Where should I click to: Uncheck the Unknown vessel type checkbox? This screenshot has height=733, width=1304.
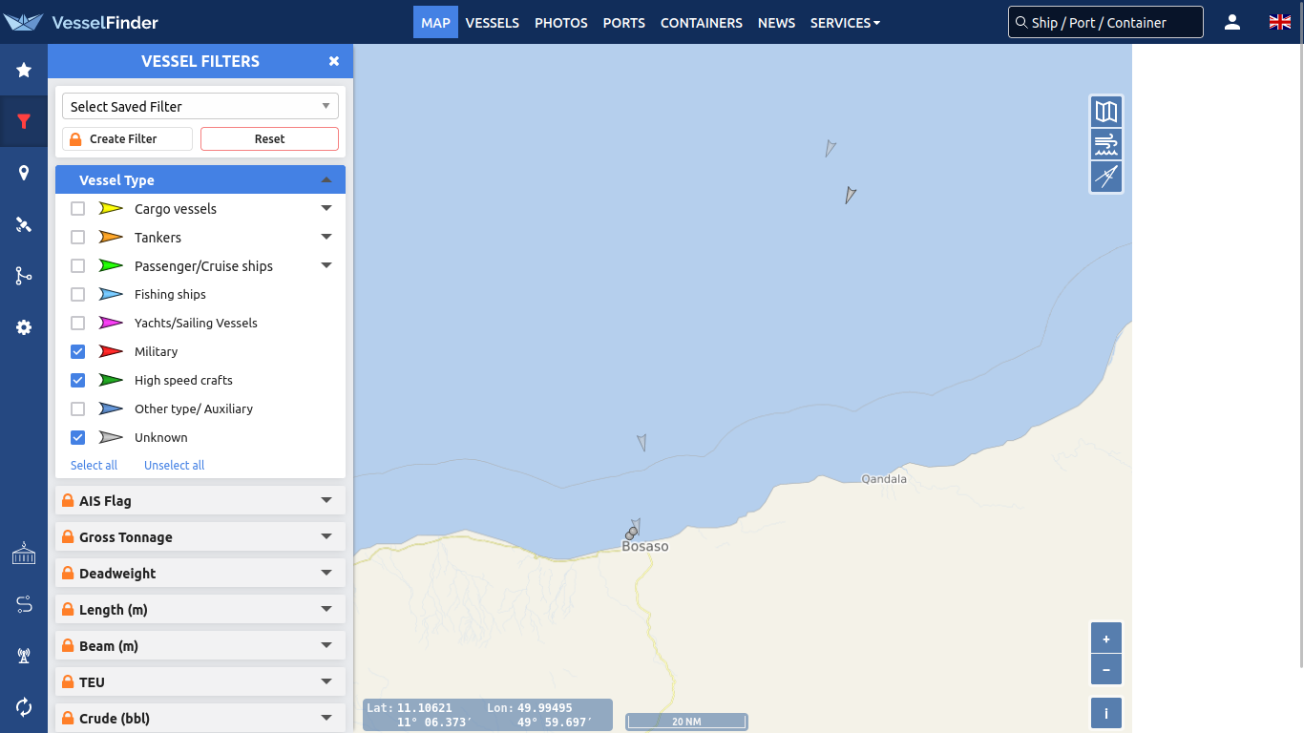(x=78, y=437)
